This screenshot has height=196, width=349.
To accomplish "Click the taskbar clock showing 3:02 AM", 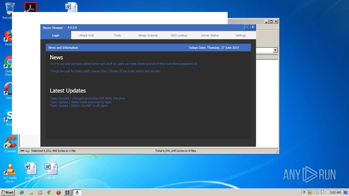I will click(x=335, y=192).
